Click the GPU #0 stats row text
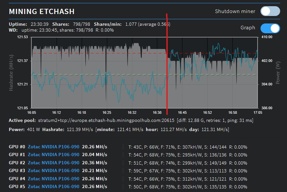 [x=188, y=147]
